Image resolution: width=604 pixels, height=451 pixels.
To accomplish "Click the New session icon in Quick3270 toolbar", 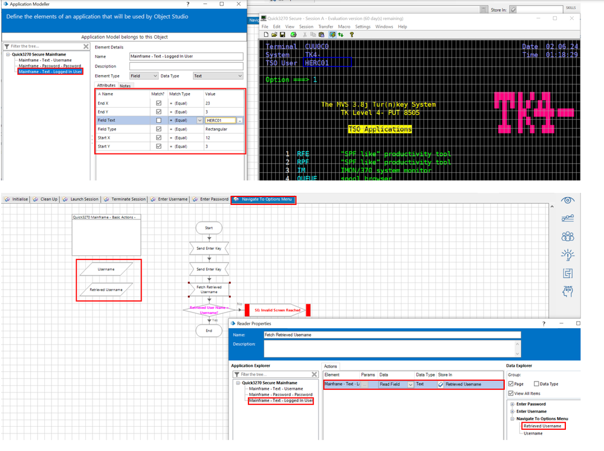I will [x=266, y=35].
